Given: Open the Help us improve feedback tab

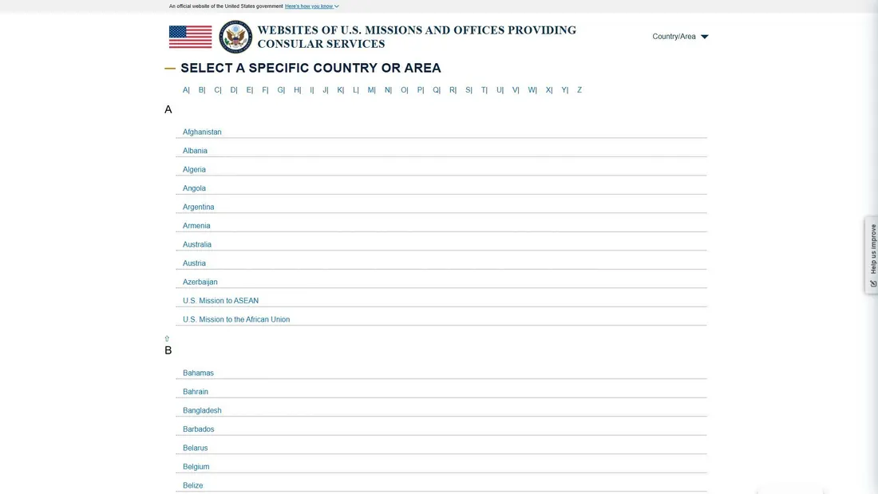Looking at the screenshot, I should pos(872,255).
